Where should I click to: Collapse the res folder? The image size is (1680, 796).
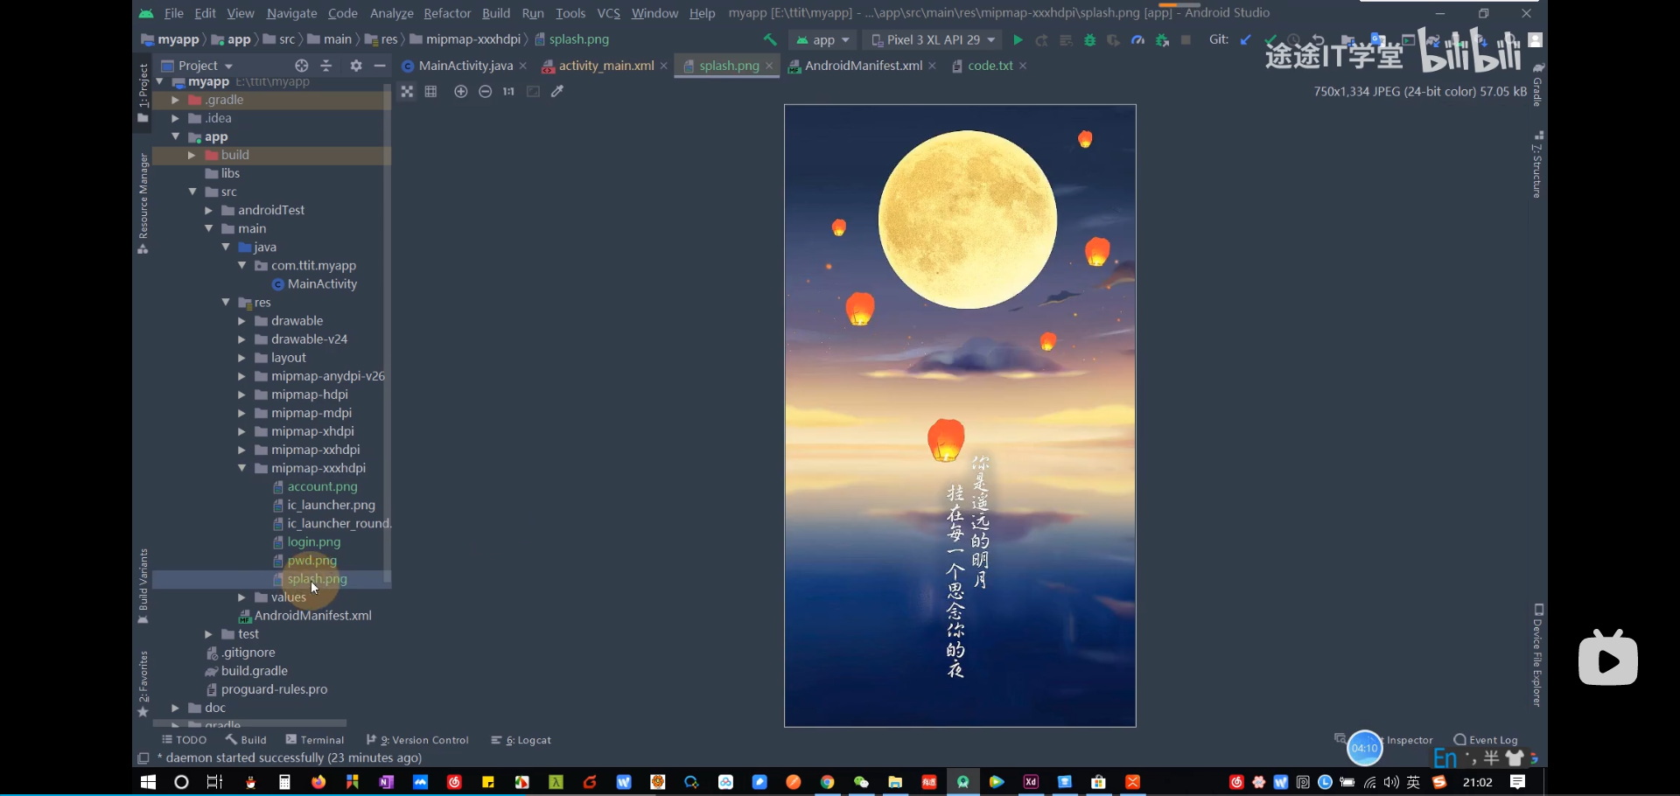(x=226, y=303)
